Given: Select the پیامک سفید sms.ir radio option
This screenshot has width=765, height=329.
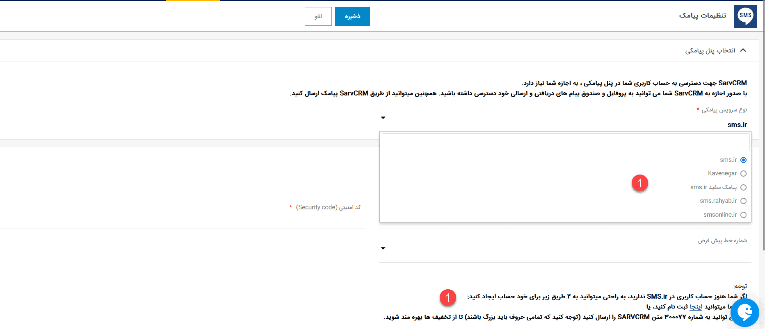Looking at the screenshot, I should pyautogui.click(x=743, y=187).
